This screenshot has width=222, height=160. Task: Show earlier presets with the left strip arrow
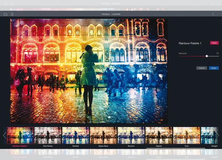5,135
